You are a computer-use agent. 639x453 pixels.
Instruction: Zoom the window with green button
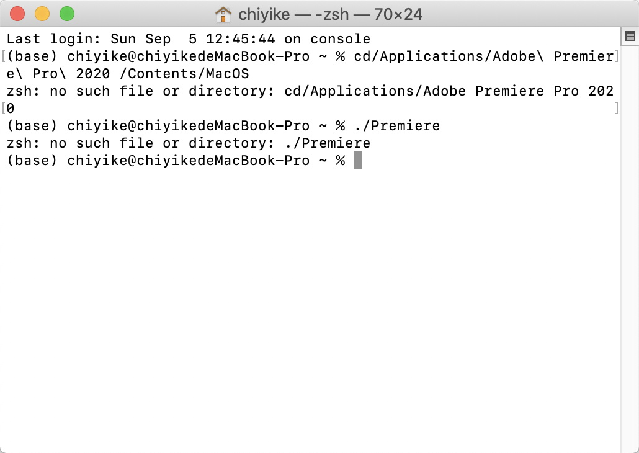(67, 14)
